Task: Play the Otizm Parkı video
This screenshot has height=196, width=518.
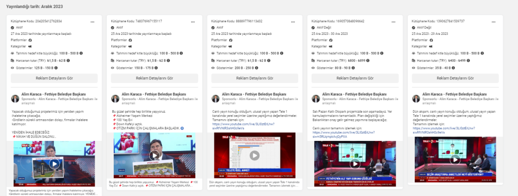Action: pos(154,156)
